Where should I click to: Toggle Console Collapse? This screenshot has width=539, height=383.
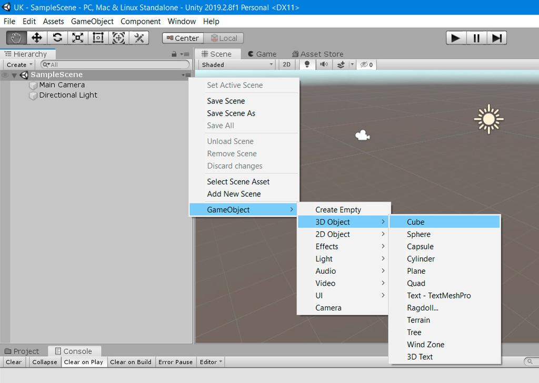pos(44,362)
